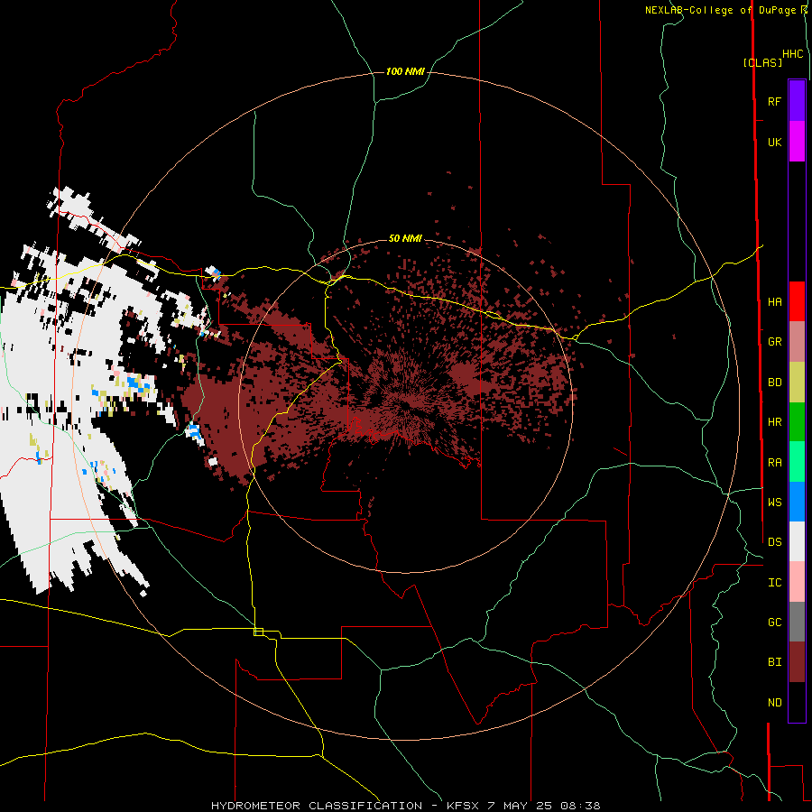Click the RA legend label
The width and height of the screenshot is (812, 812).
click(x=774, y=463)
